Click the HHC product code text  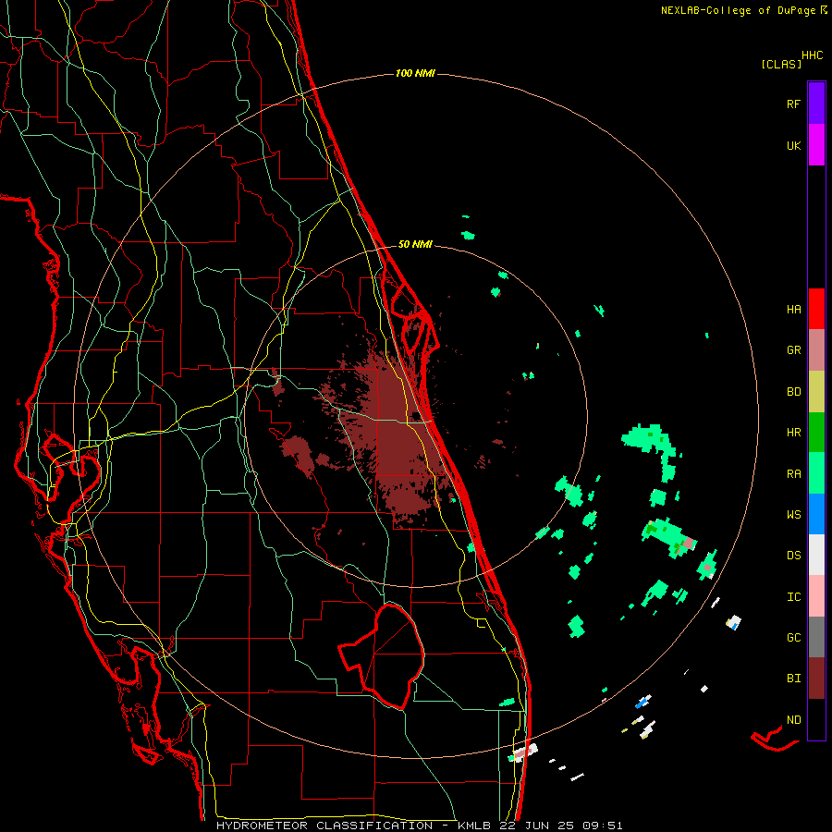pos(813,55)
